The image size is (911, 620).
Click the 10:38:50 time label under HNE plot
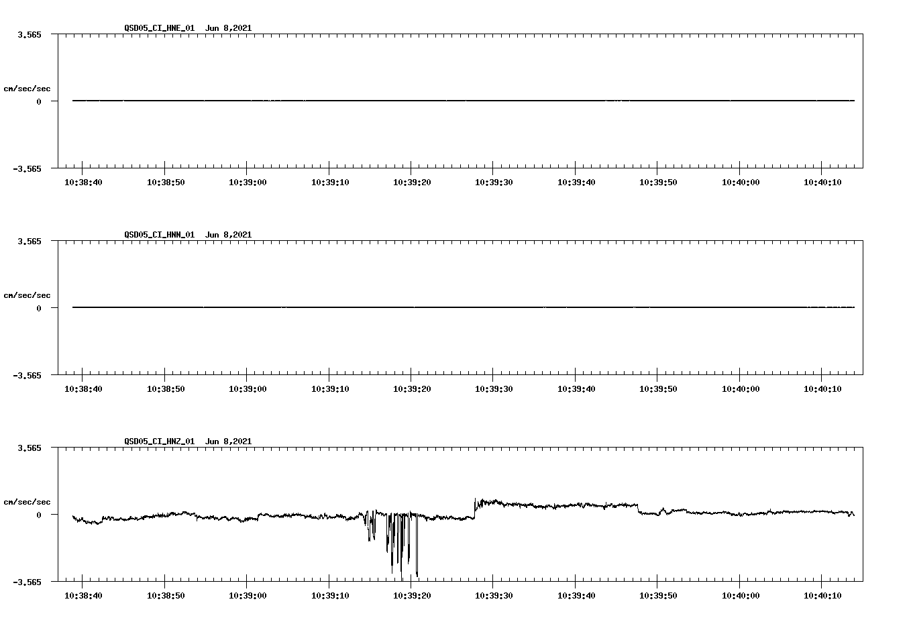click(165, 183)
